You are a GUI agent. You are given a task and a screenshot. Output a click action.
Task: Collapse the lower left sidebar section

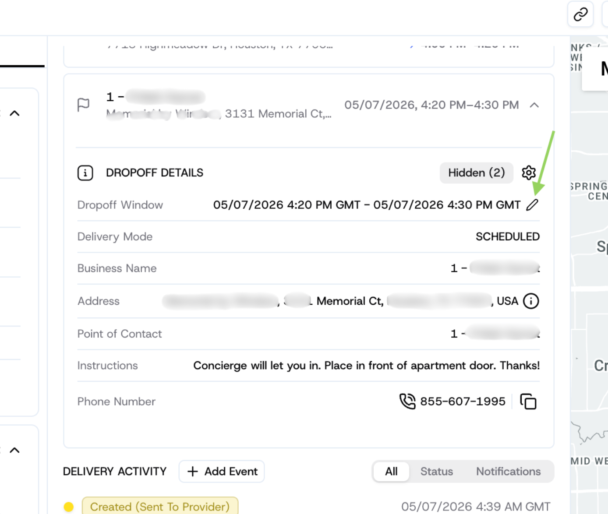point(15,450)
